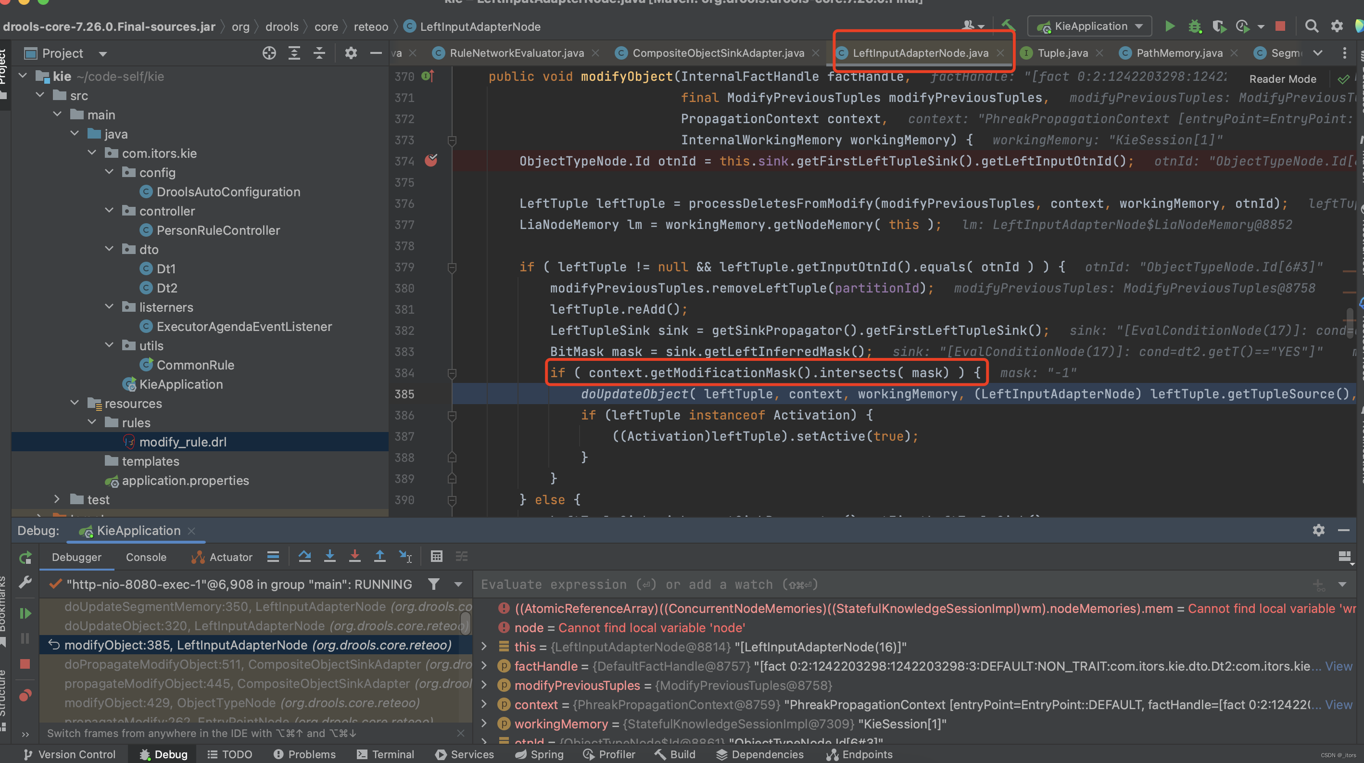Open the Actuator tab

222,557
